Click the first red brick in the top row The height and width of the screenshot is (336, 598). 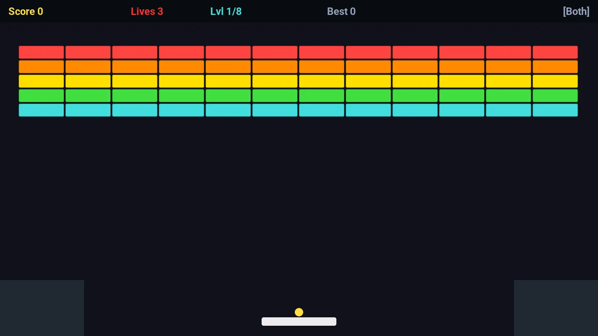41,52
